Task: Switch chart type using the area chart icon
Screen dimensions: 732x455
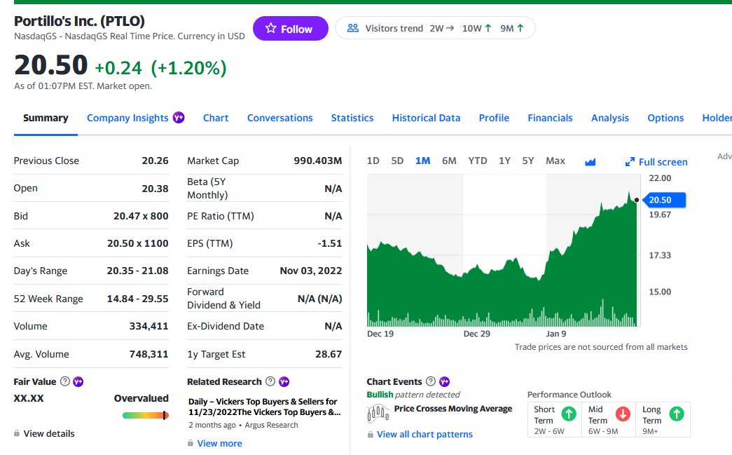Action: coord(590,162)
